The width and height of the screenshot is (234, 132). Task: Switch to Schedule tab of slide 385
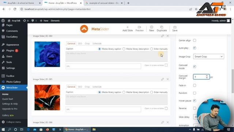click(x=97, y=87)
